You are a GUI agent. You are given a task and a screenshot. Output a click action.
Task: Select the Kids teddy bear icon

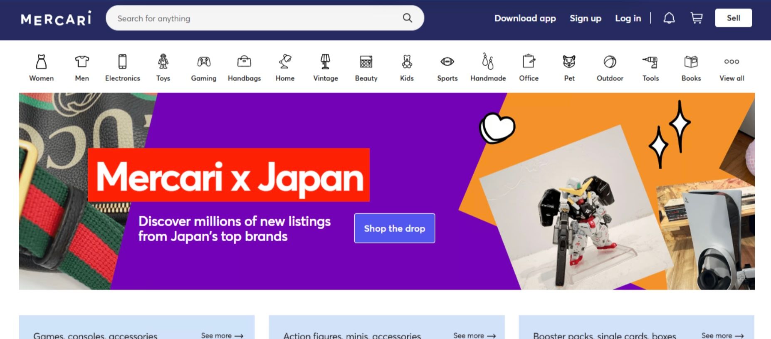click(x=407, y=62)
